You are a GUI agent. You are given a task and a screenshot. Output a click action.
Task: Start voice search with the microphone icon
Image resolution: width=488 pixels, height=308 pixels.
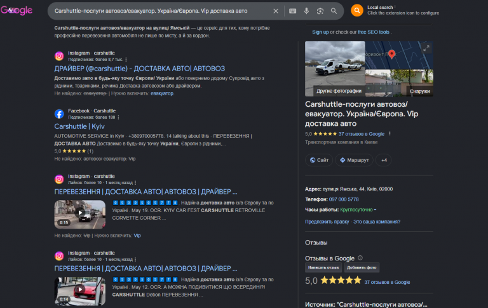306,11
